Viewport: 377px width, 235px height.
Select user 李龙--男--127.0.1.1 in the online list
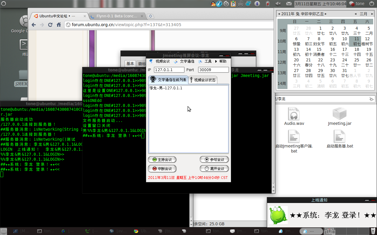click(166, 88)
